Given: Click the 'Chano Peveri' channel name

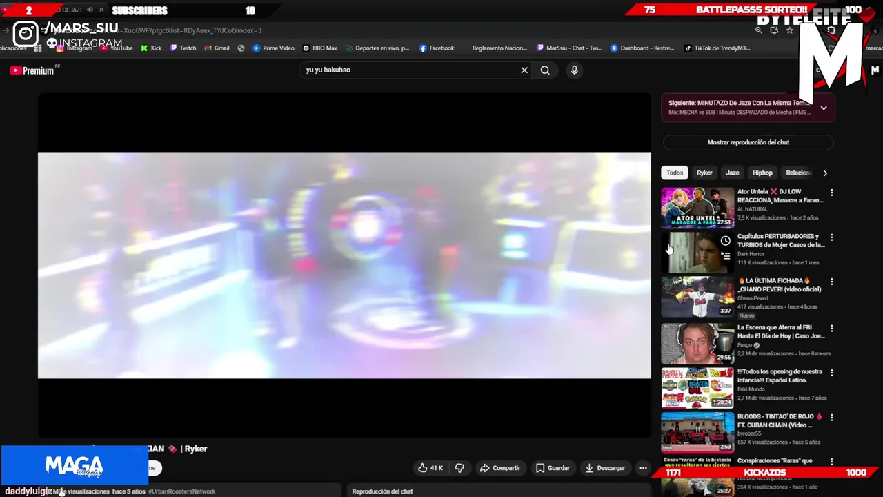Looking at the screenshot, I should (x=753, y=298).
